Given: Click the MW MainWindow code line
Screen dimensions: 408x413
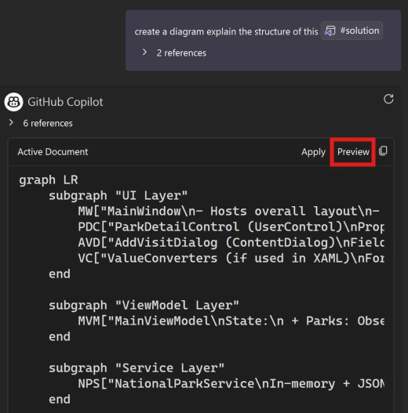Looking at the screenshot, I should pyautogui.click(x=228, y=212).
